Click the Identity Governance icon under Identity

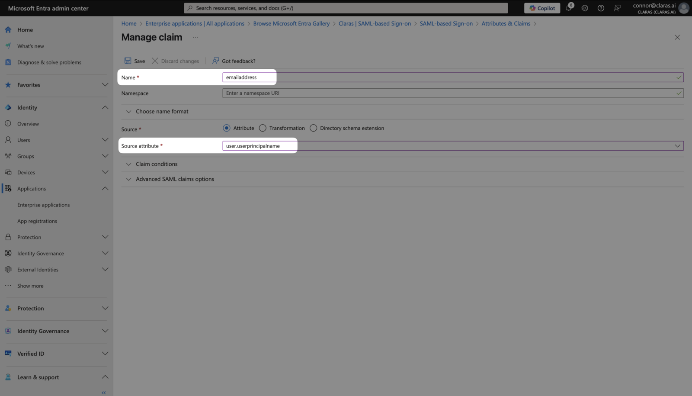coord(8,253)
